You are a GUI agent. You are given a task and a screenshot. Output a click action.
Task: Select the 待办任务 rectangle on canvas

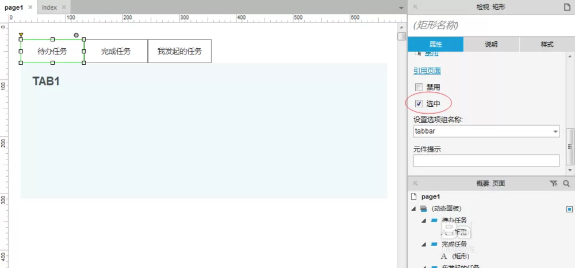[52, 51]
